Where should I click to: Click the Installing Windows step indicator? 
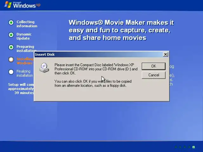pyautogui.click(x=11, y=60)
